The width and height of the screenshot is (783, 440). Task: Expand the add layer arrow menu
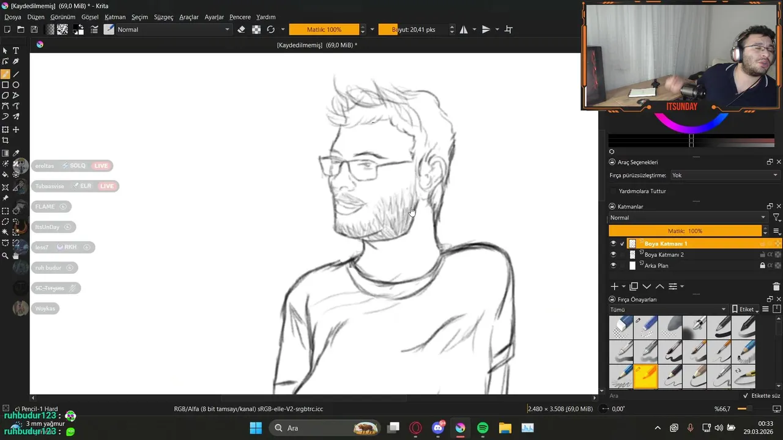pyautogui.click(x=624, y=287)
